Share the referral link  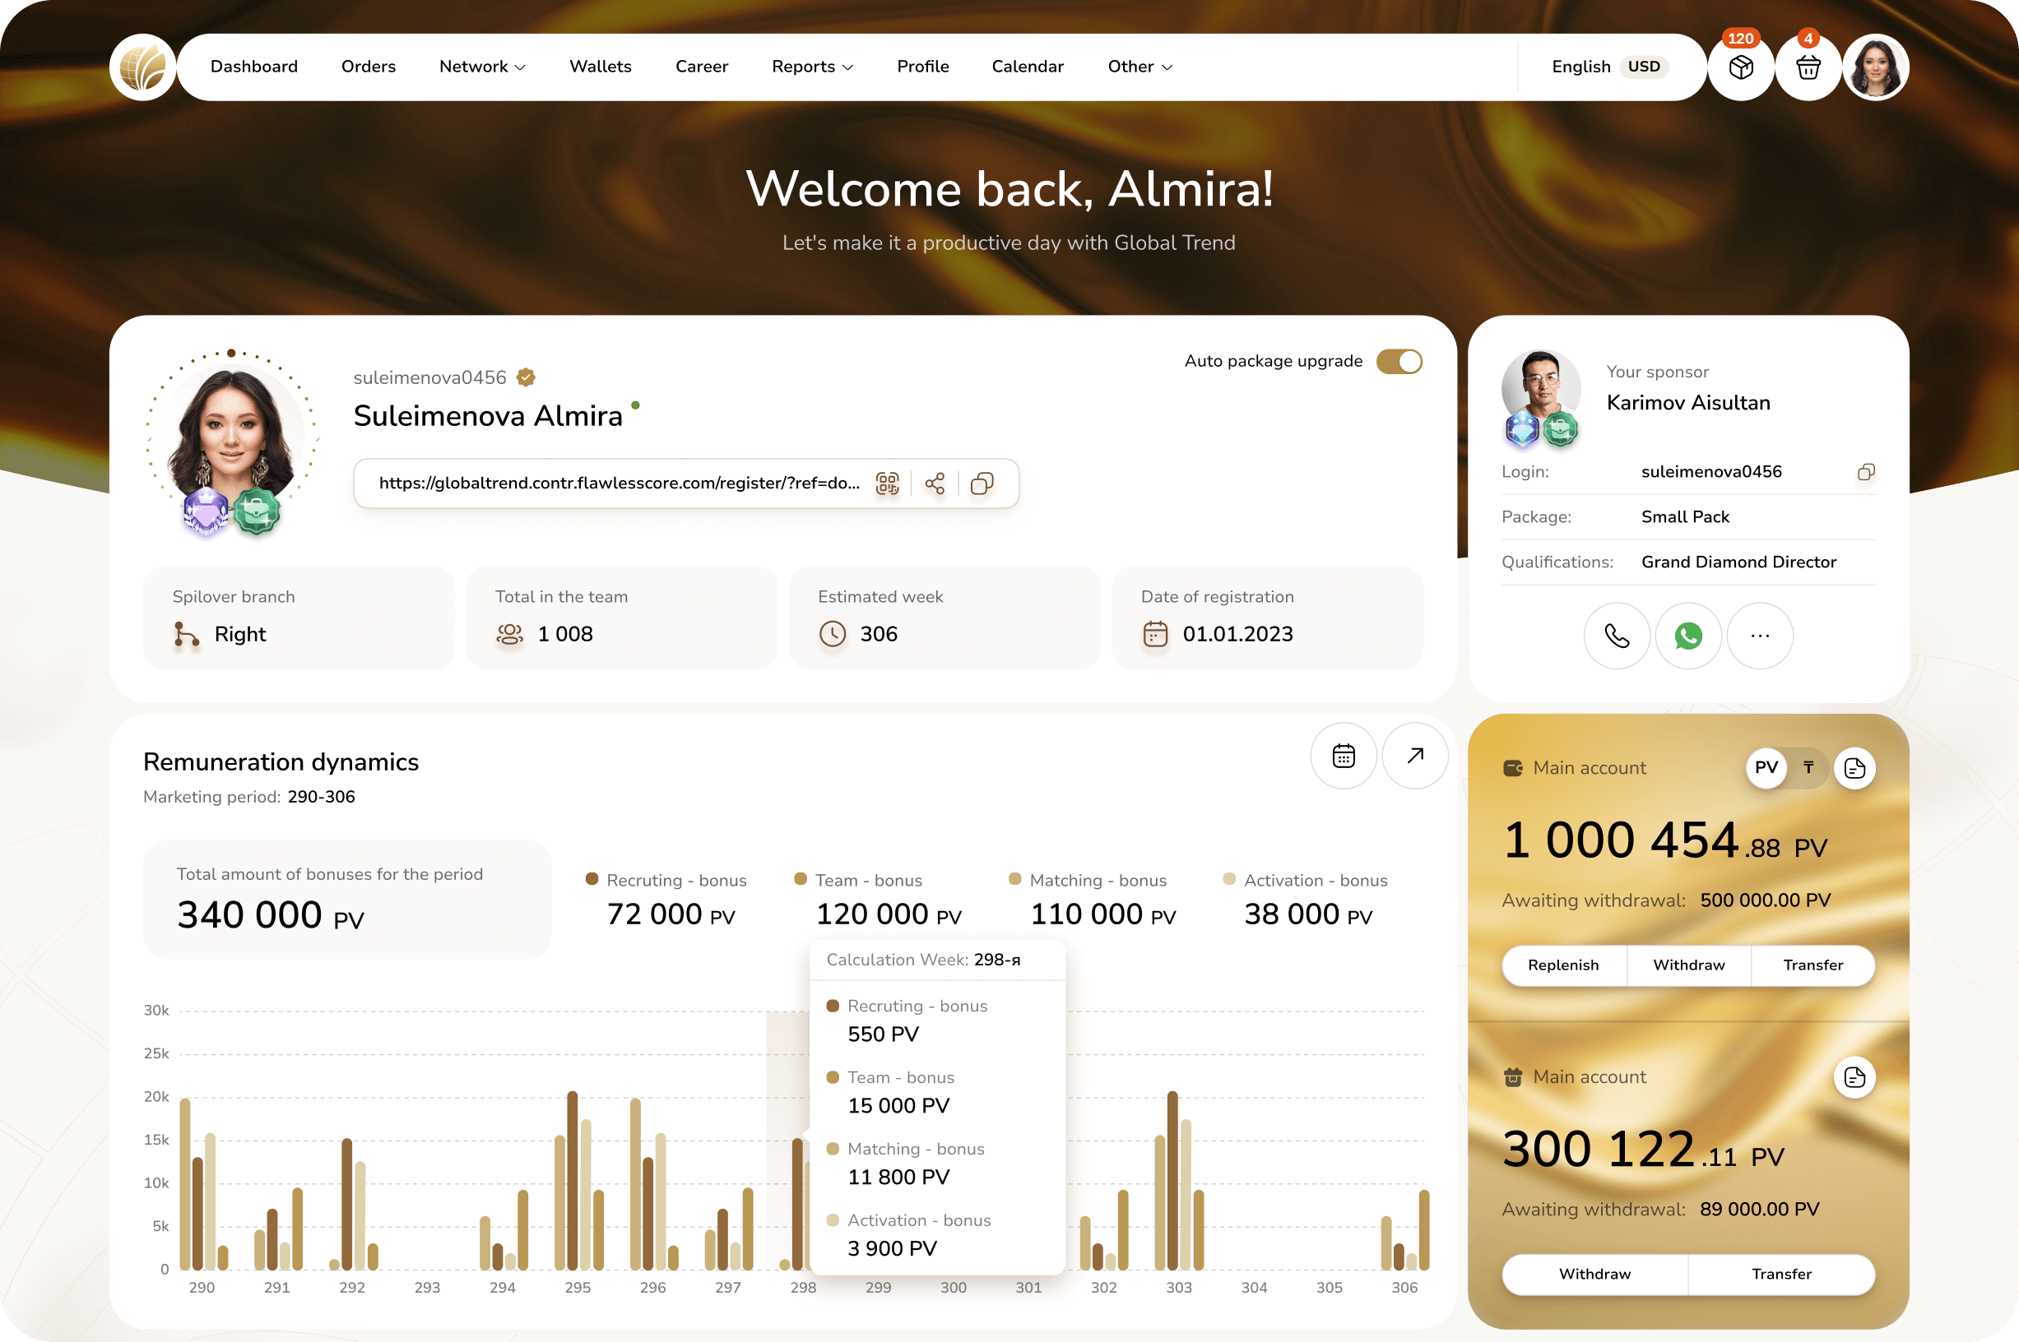click(935, 484)
